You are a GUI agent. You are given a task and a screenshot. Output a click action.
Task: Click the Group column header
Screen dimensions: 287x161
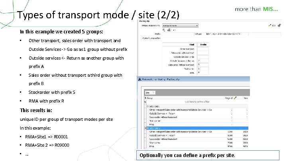150,98
